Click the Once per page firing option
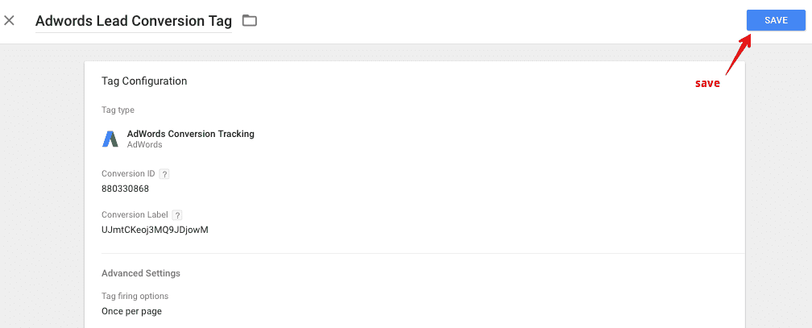This screenshot has height=328, width=812. pos(131,311)
